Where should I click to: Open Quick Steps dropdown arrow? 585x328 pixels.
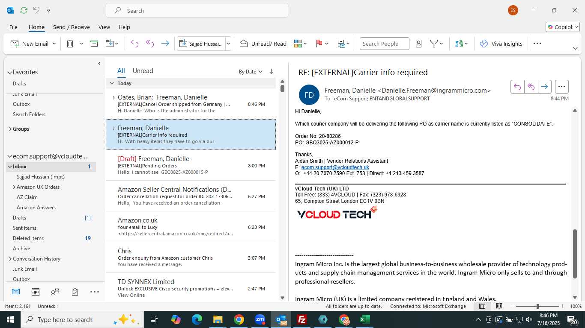(228, 44)
